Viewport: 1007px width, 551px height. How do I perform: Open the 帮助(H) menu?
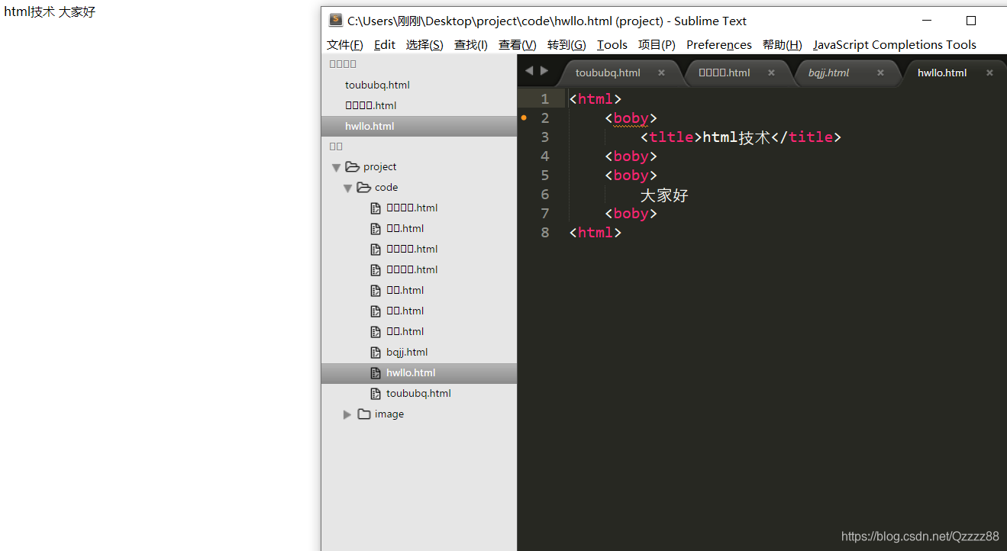[783, 44]
